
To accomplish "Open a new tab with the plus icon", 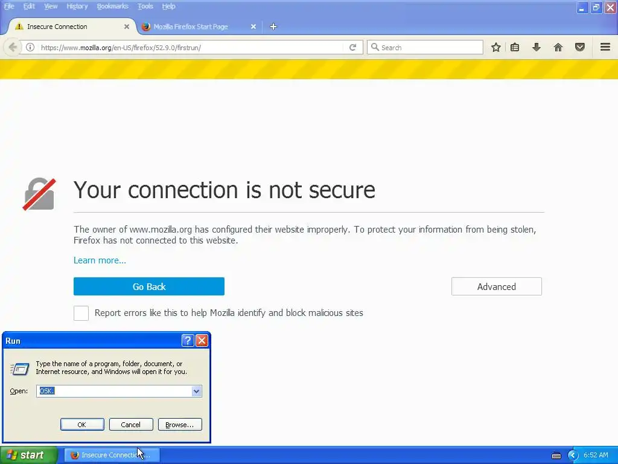I will click(273, 27).
